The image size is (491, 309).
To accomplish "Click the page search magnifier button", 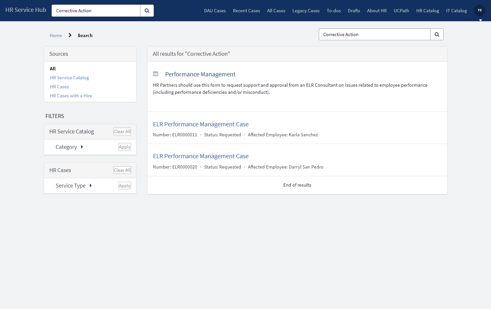I will 437,34.
